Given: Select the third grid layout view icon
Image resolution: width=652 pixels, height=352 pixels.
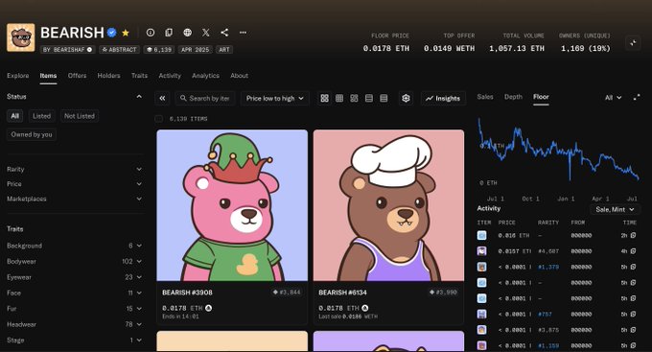Looking at the screenshot, I should click(354, 98).
